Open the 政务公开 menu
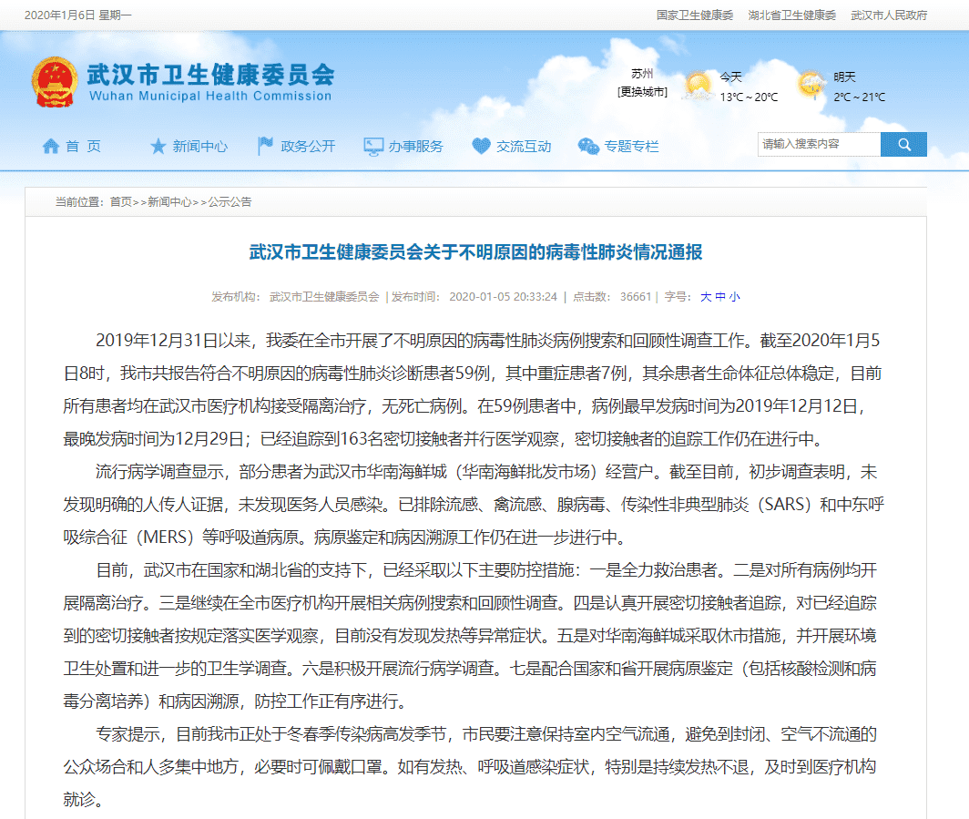 coord(308,147)
